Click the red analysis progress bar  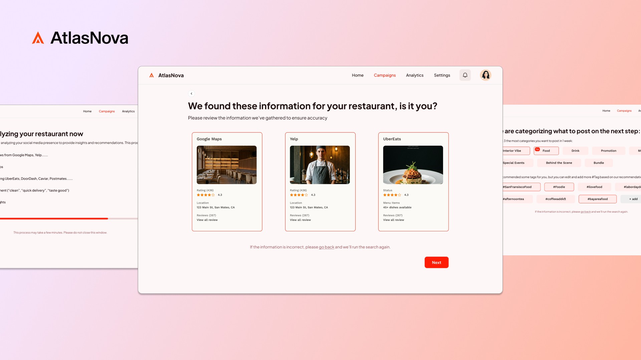(x=53, y=219)
